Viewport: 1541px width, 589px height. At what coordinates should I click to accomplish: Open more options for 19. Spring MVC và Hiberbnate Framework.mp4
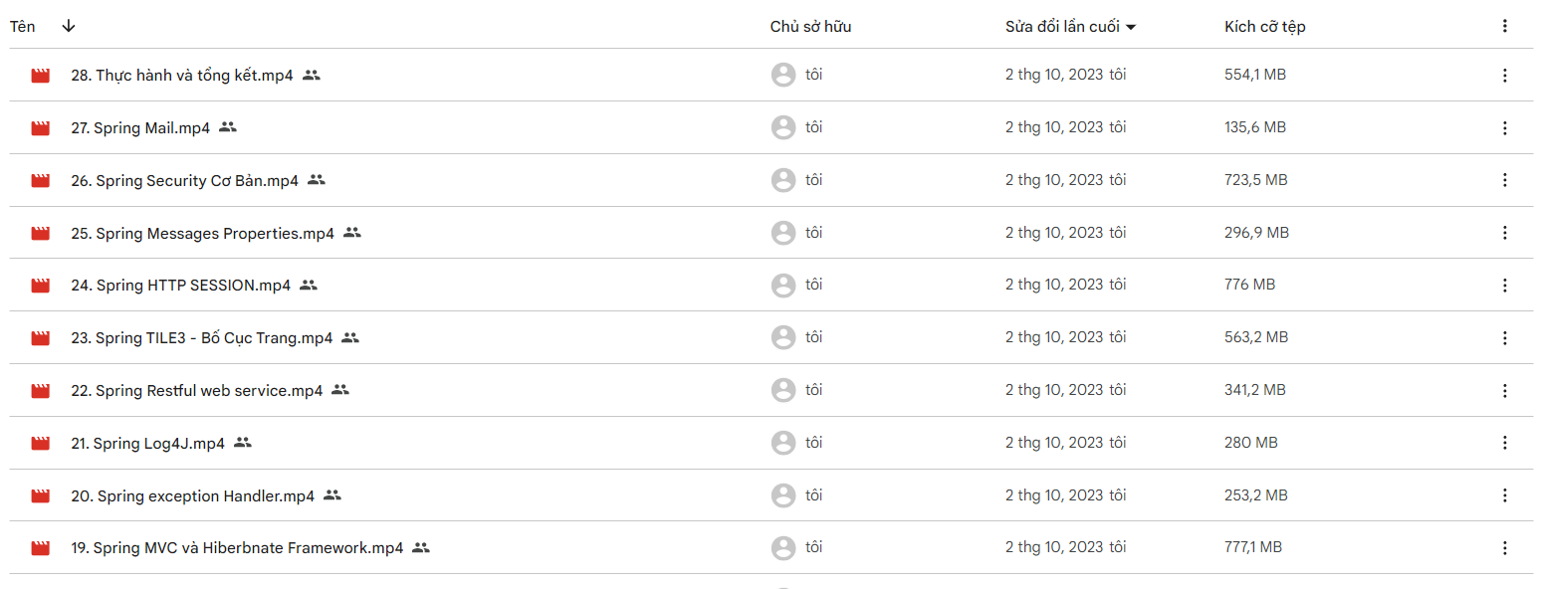[1504, 548]
